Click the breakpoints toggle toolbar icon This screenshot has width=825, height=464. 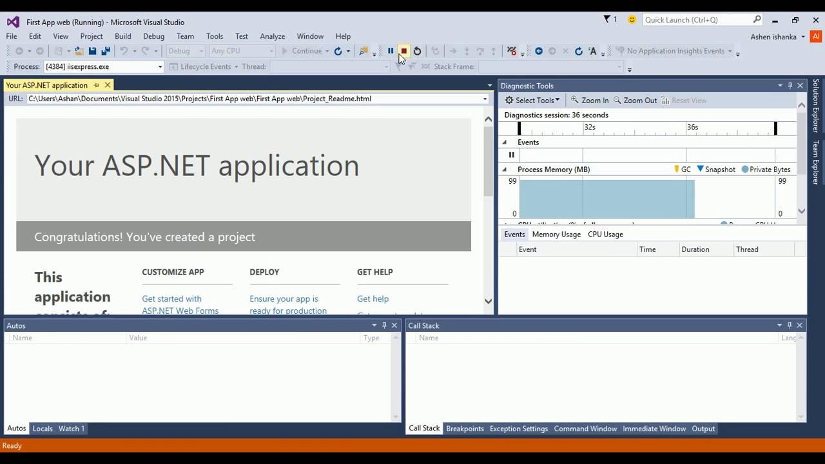(512, 51)
